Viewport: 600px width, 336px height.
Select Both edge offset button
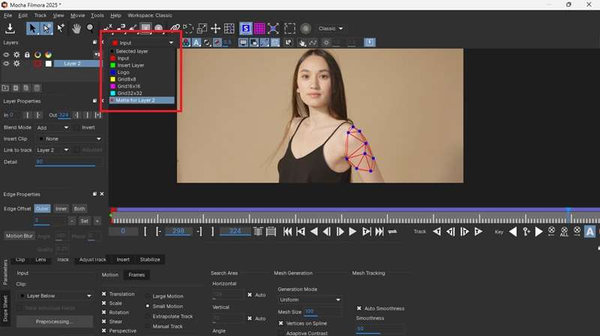click(x=79, y=209)
